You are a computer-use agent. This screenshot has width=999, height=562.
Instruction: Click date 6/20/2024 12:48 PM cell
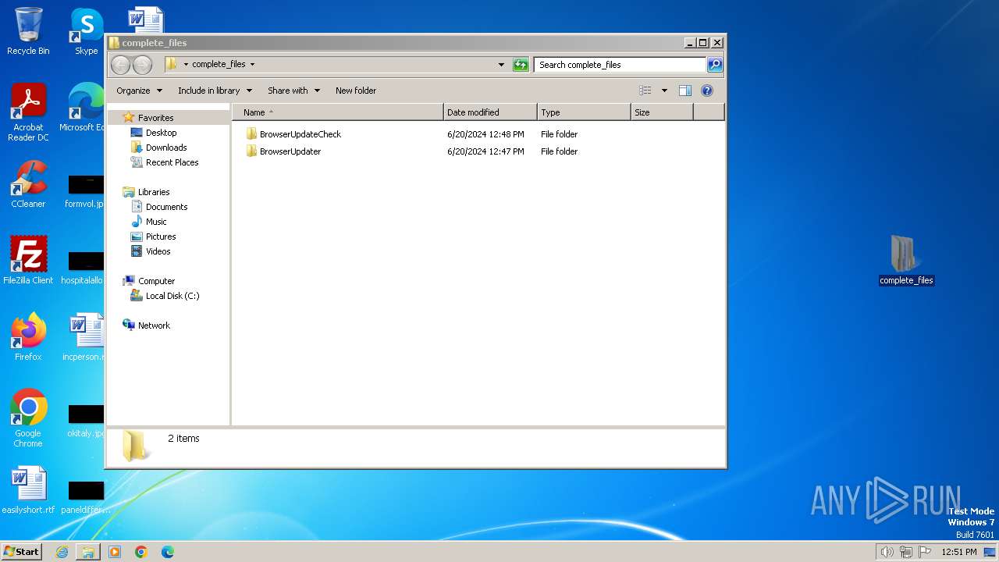[x=485, y=134]
